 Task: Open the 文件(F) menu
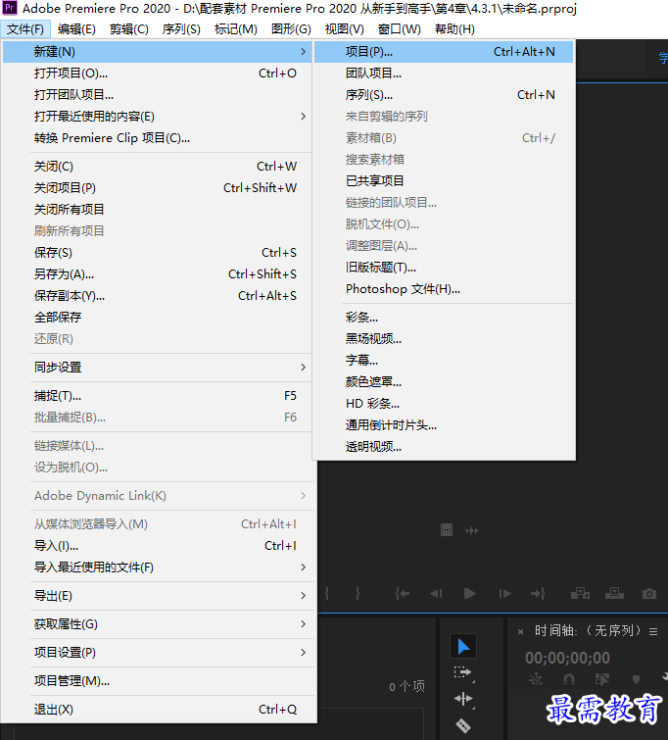coord(25,29)
